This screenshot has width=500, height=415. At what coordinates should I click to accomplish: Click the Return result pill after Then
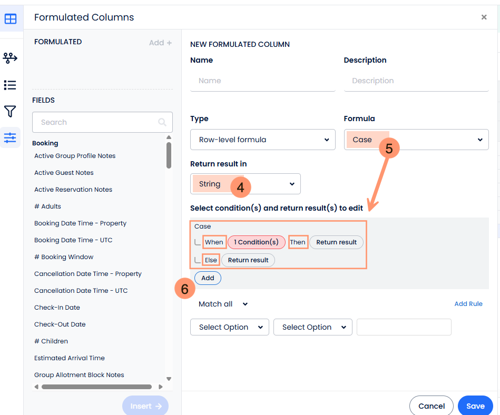pos(336,242)
